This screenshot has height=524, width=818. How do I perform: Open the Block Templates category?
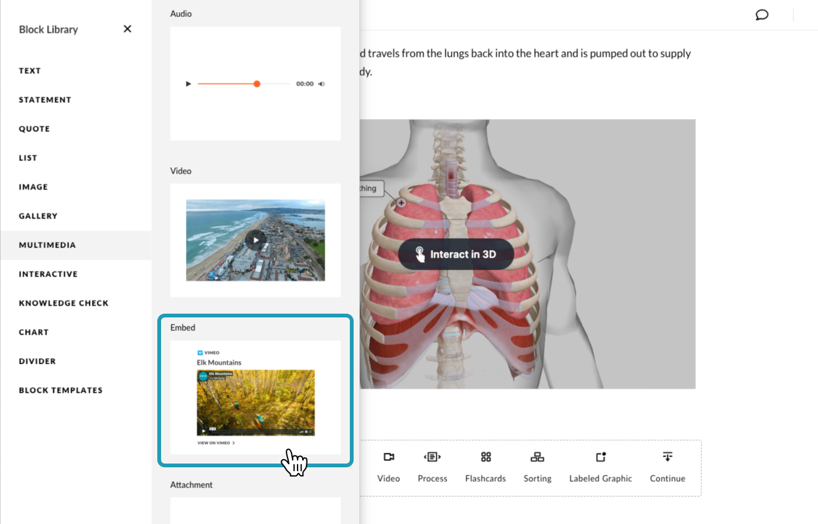point(60,390)
